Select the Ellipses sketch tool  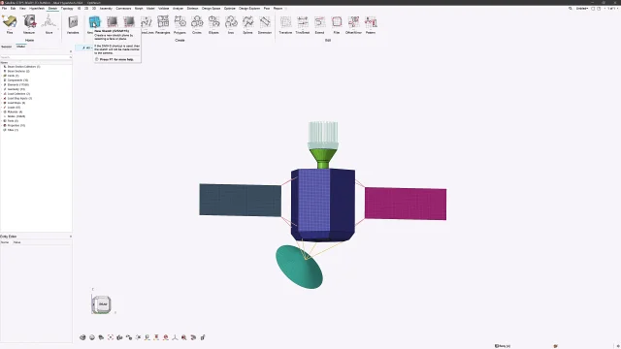click(213, 24)
